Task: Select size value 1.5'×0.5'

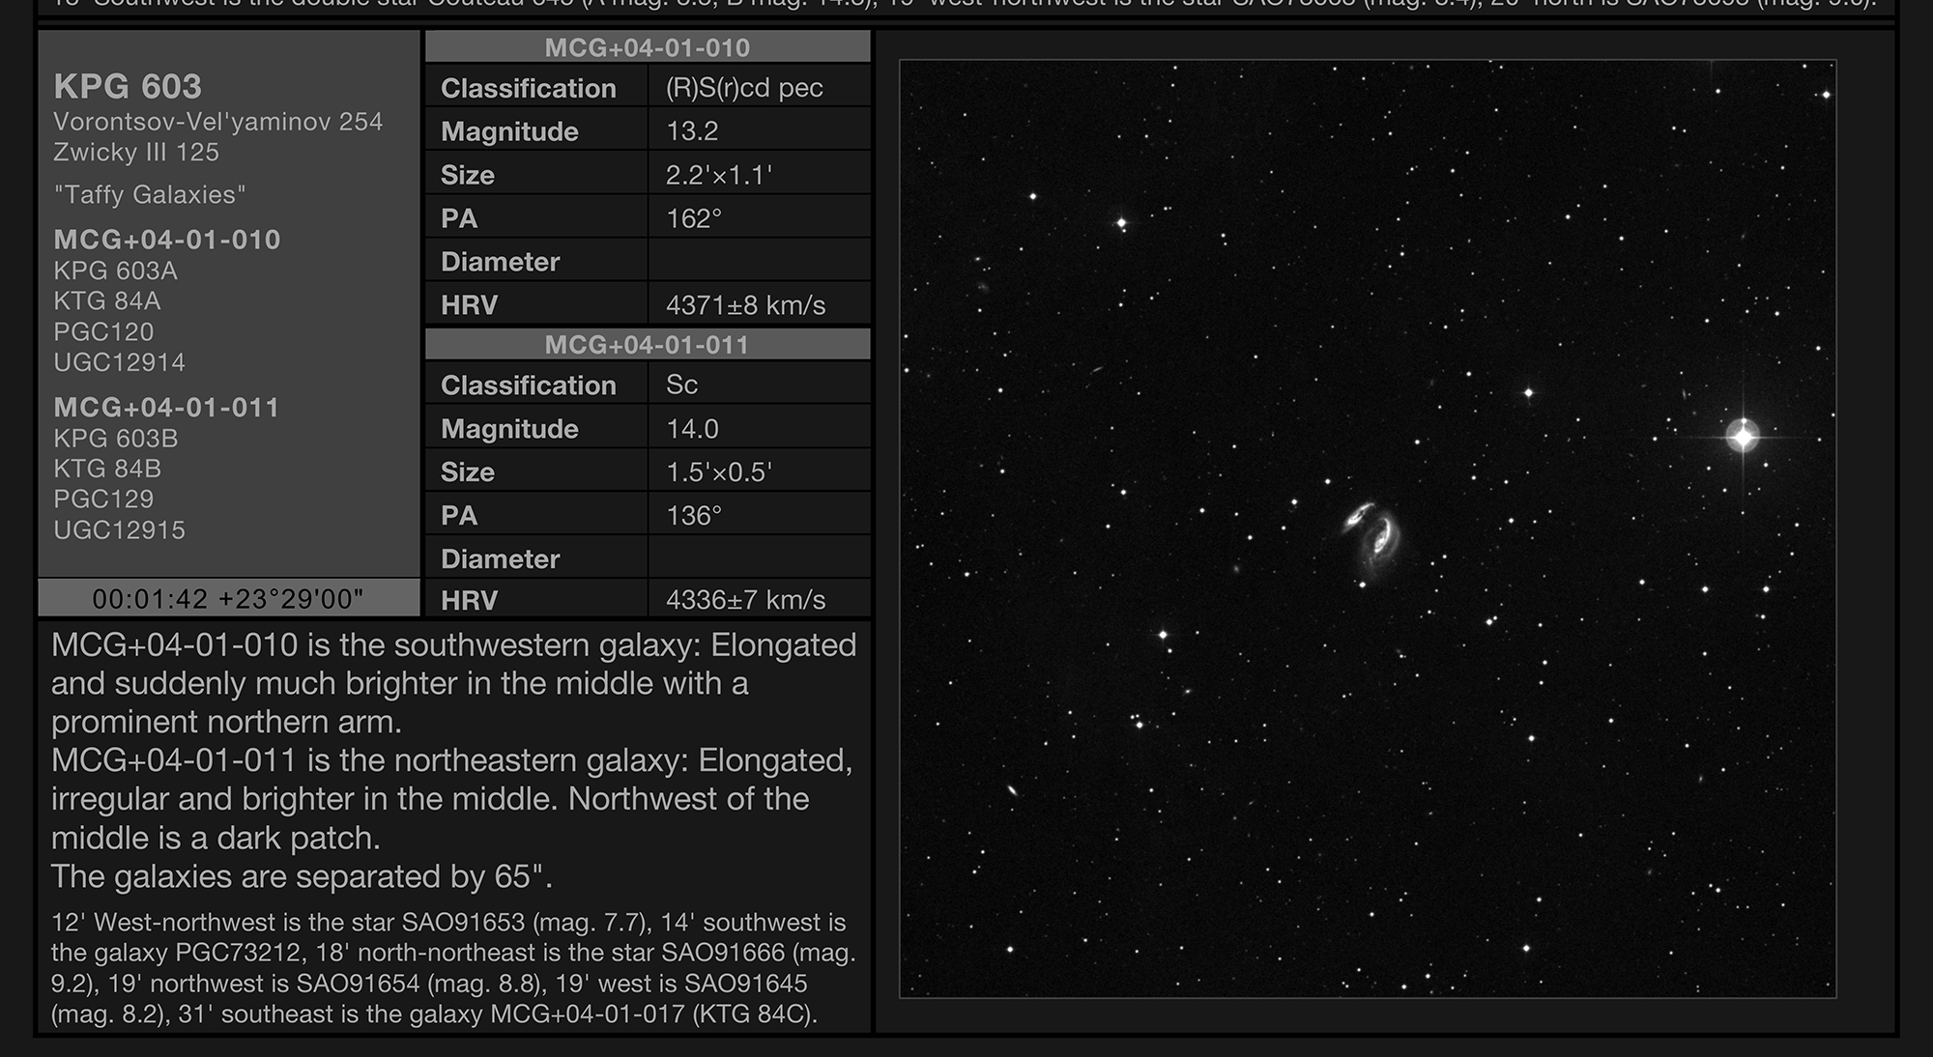Action: [x=719, y=471]
